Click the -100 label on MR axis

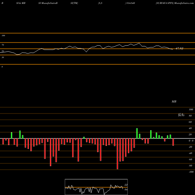click(x=191, y=172)
